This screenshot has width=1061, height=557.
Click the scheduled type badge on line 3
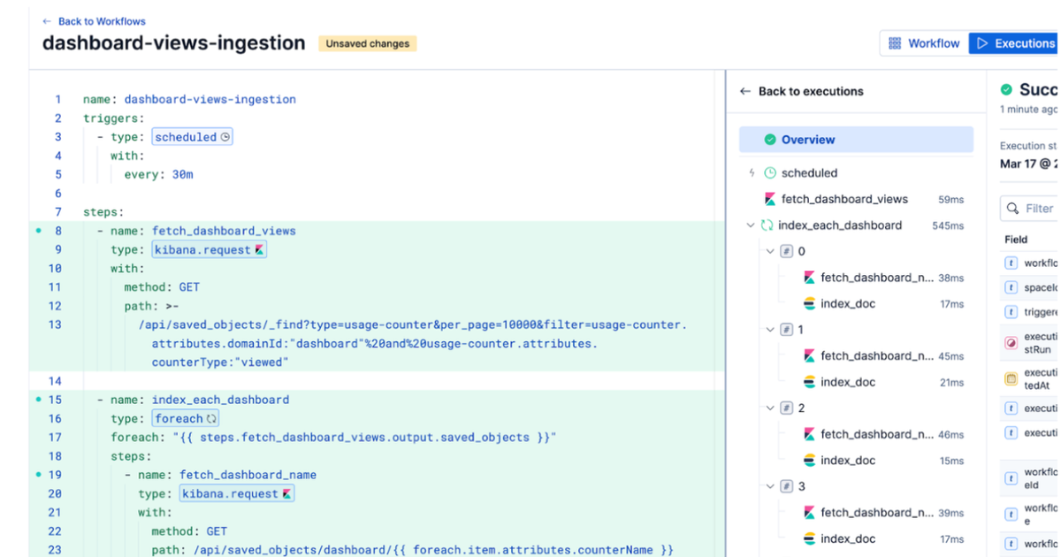point(193,137)
